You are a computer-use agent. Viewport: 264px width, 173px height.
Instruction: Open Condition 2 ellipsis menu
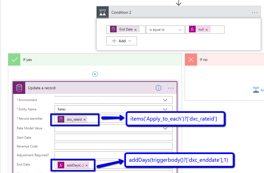[255, 13]
